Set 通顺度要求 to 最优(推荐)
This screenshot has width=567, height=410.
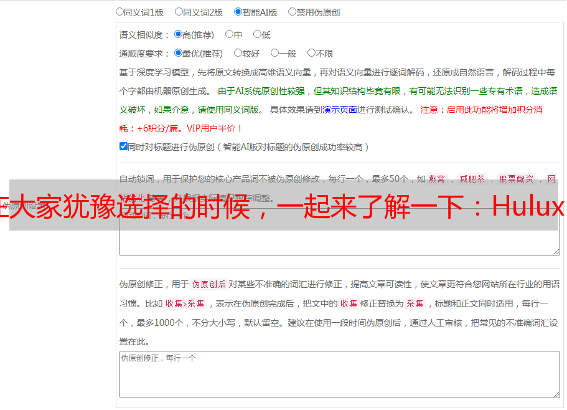coord(178,53)
